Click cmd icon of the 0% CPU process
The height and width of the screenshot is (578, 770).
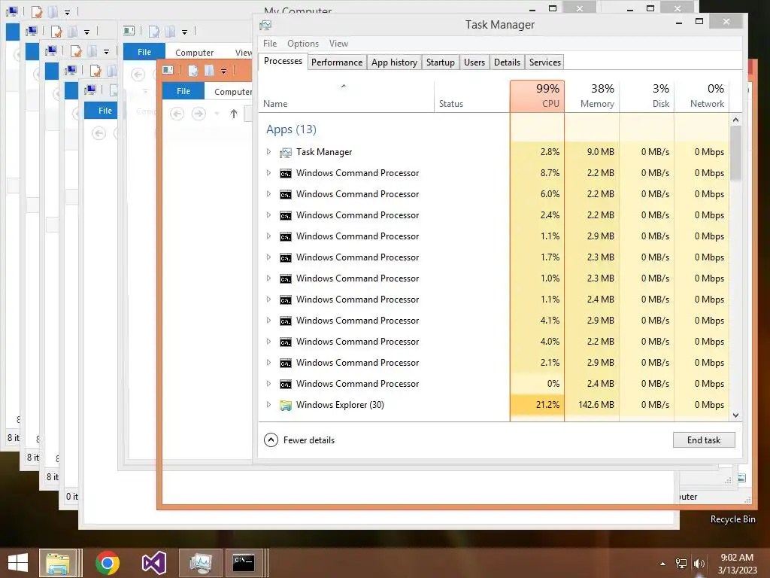click(285, 385)
